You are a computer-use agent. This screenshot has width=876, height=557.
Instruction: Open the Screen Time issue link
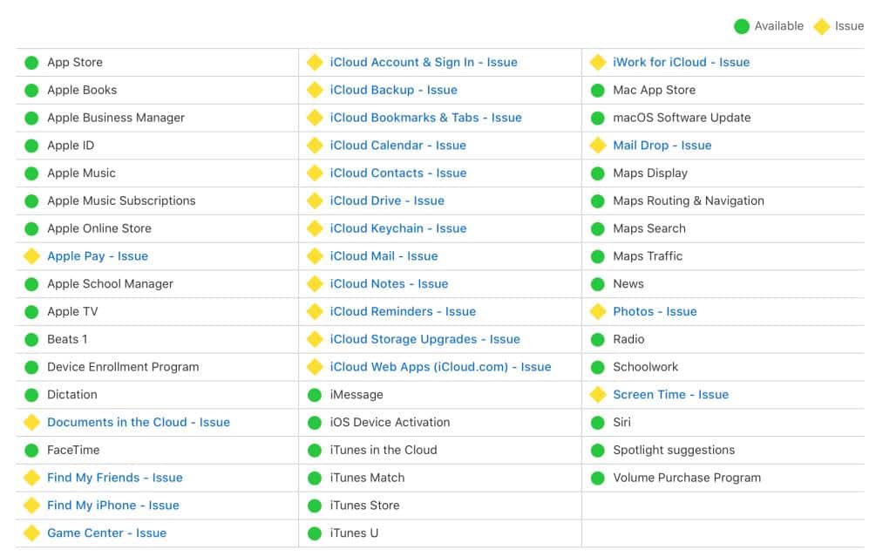pyautogui.click(x=670, y=394)
